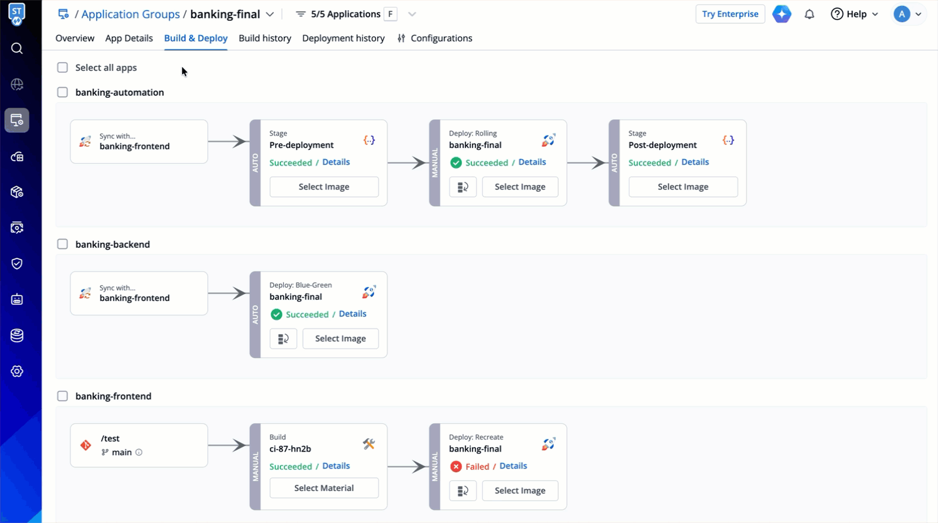Expand the Help menu
938x523 pixels.
(854, 14)
